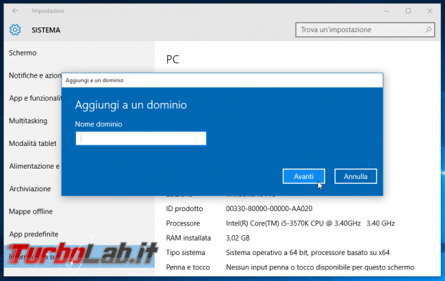Click the Tipo sistema 64 bit value
Screen dimensions: 445x281
pyautogui.click(x=307, y=253)
